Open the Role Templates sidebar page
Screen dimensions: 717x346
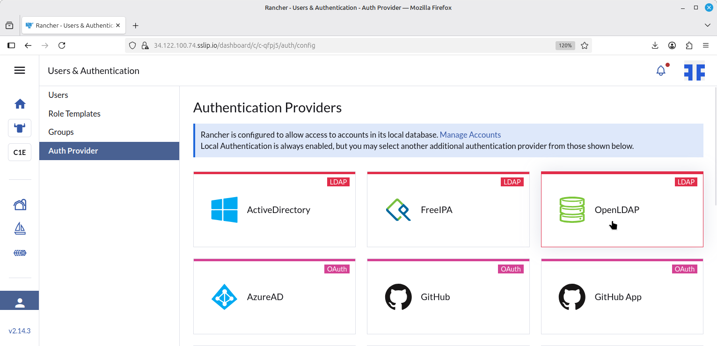click(x=109, y=114)
